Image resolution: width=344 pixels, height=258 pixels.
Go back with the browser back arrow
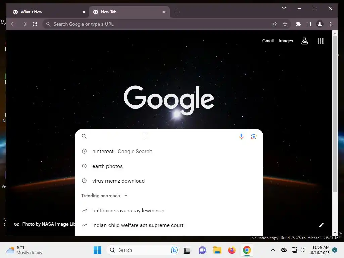point(13,24)
